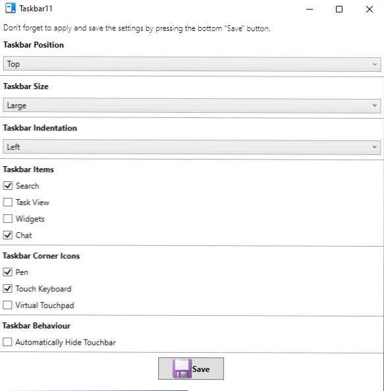
Task: Open the Taskbar Size dropdown showing Large
Action: (x=192, y=105)
